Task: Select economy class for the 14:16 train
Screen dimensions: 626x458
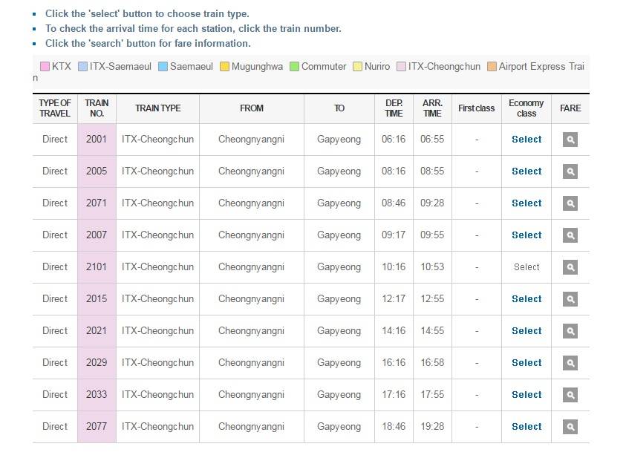Action: click(526, 331)
